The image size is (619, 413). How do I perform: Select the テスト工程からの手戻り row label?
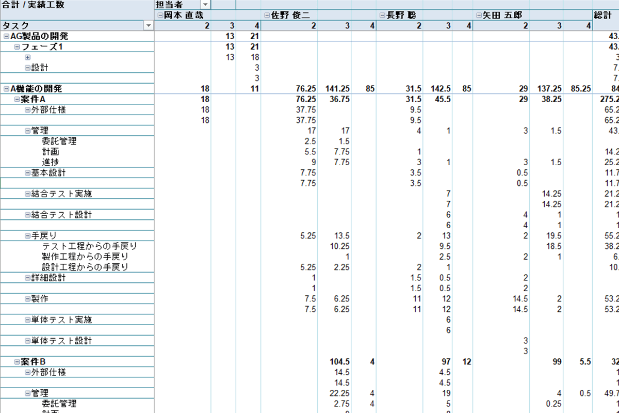[89, 246]
